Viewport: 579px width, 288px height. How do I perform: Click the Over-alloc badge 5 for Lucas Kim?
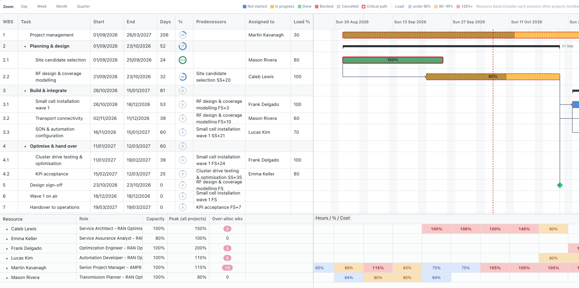tap(227, 258)
